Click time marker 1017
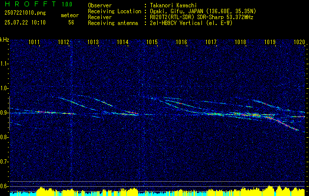This screenshot has height=196, width=309. 211,42
